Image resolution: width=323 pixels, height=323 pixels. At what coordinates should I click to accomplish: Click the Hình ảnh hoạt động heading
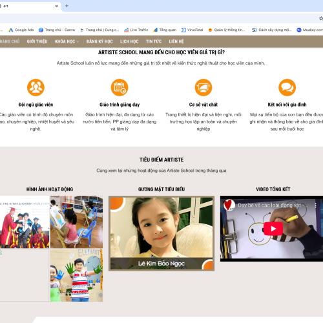[x=50, y=189]
